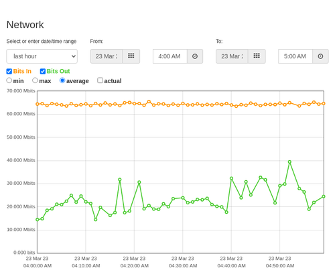Click the '40.000 Mbits' axis label
Viewport: 335px width, 270px height.
21,160
